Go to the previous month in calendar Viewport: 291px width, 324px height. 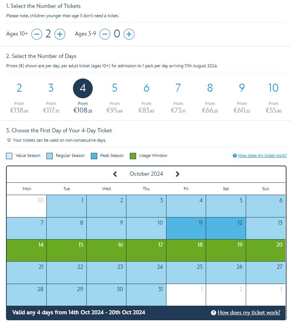pos(115,174)
